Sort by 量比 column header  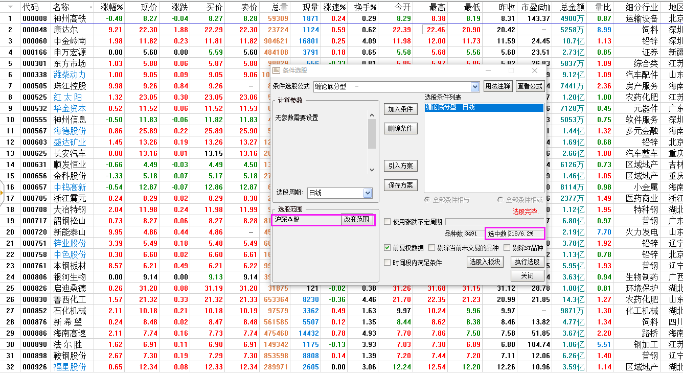click(603, 7)
